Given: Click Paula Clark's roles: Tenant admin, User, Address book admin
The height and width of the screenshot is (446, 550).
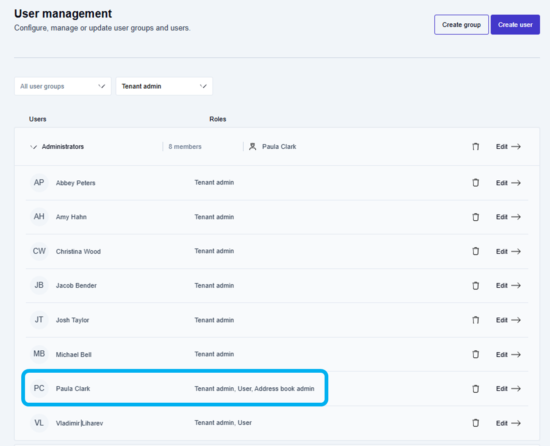Looking at the screenshot, I should [x=254, y=389].
